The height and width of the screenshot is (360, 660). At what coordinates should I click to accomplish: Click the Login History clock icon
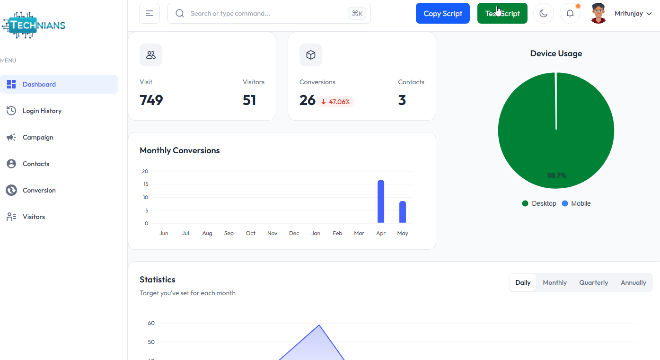tap(11, 111)
